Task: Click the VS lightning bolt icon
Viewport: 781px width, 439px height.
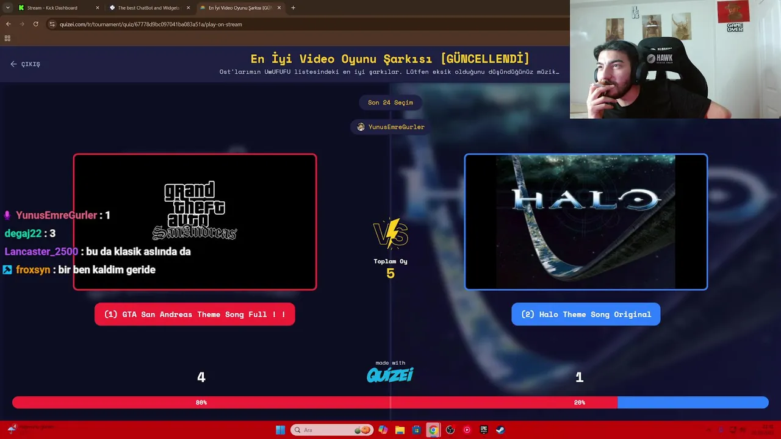Action: 390,234
